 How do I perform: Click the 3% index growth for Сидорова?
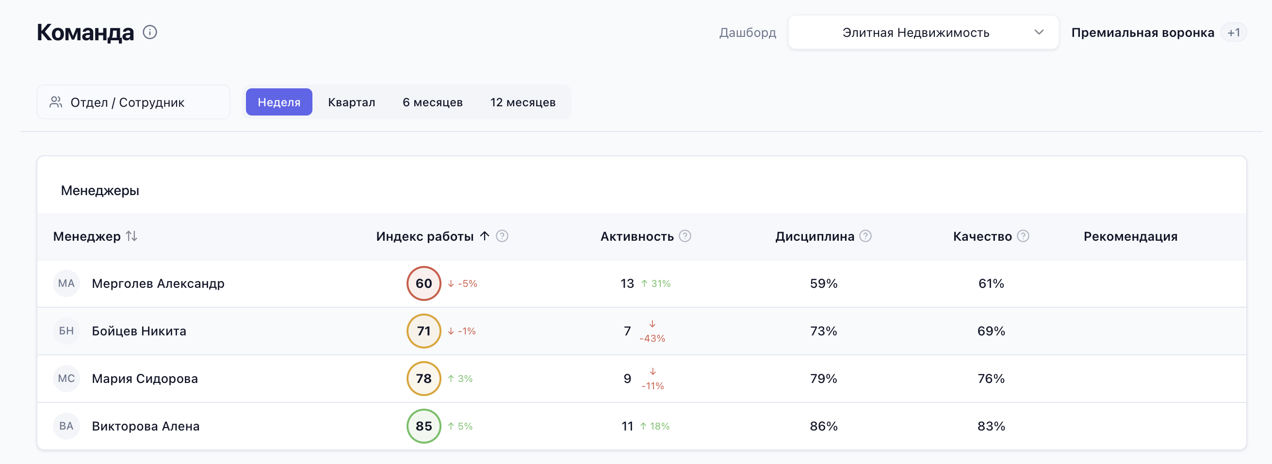pos(460,378)
